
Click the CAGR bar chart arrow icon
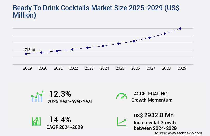pyautogui.click(x=37, y=121)
